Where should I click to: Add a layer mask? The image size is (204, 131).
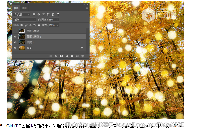61,56
